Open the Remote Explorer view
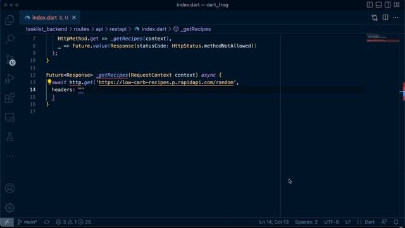 point(9,118)
